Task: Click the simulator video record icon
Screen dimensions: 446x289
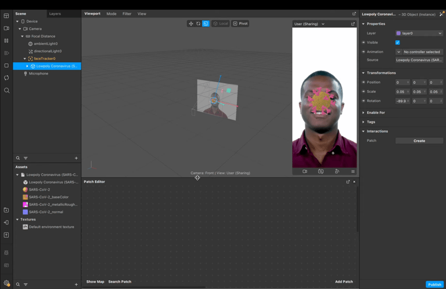Action: click(305, 172)
